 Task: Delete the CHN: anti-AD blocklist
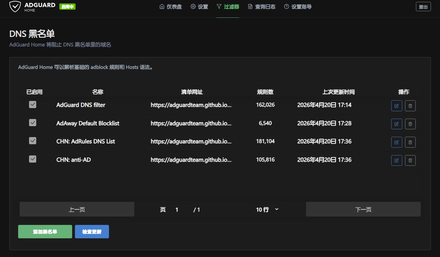click(x=410, y=160)
